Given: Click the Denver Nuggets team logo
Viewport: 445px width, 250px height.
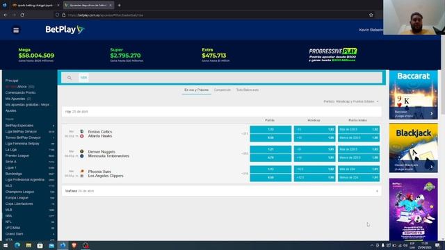Looking at the screenshot, I should [x=82, y=151].
